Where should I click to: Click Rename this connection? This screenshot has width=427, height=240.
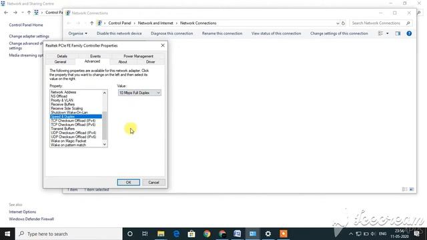(222, 33)
